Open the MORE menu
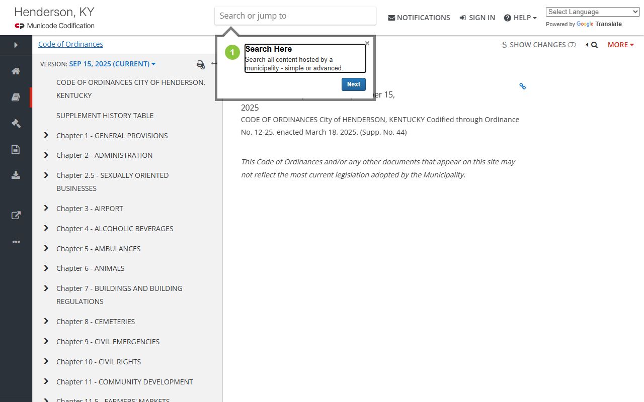This screenshot has height=402, width=644. click(620, 45)
